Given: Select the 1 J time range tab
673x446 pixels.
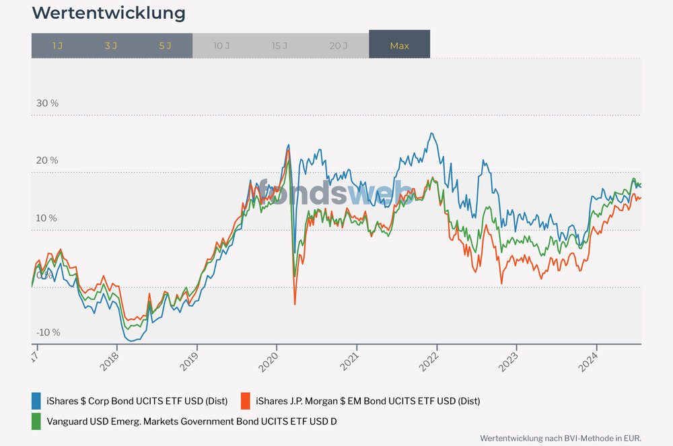Looking at the screenshot, I should click(57, 46).
